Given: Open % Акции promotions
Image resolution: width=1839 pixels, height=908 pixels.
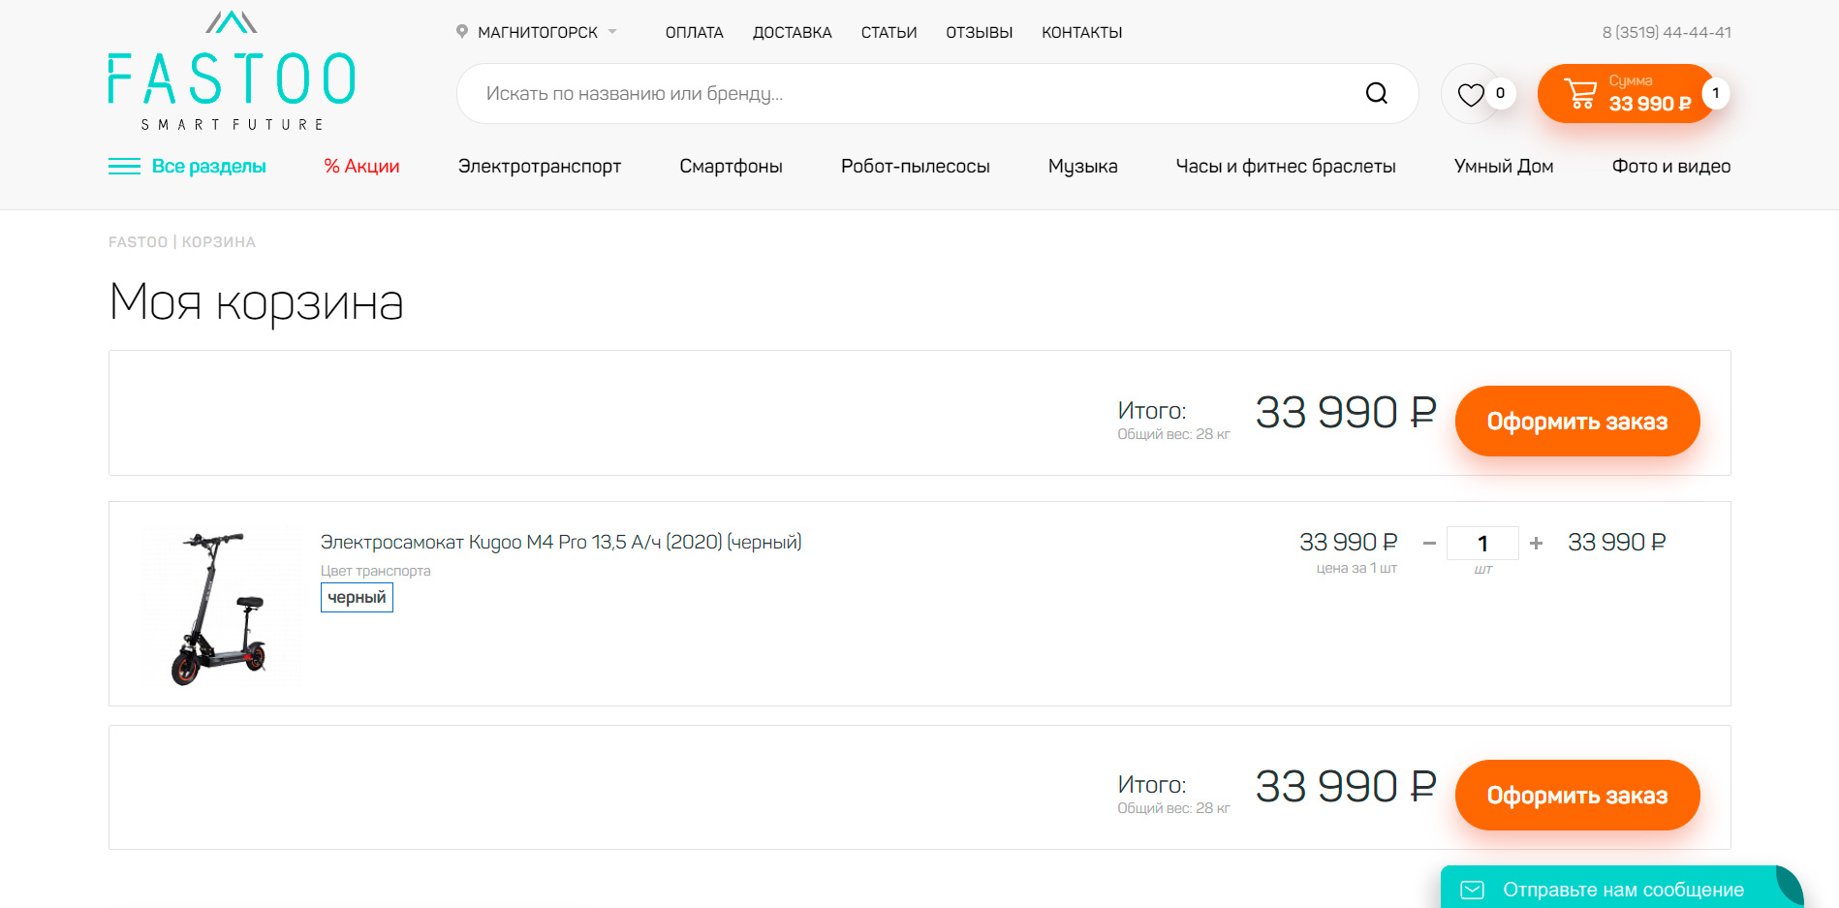Looking at the screenshot, I should tap(361, 167).
